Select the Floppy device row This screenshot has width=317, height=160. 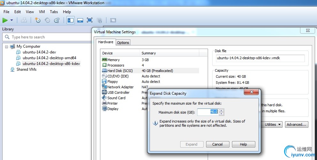150,82
